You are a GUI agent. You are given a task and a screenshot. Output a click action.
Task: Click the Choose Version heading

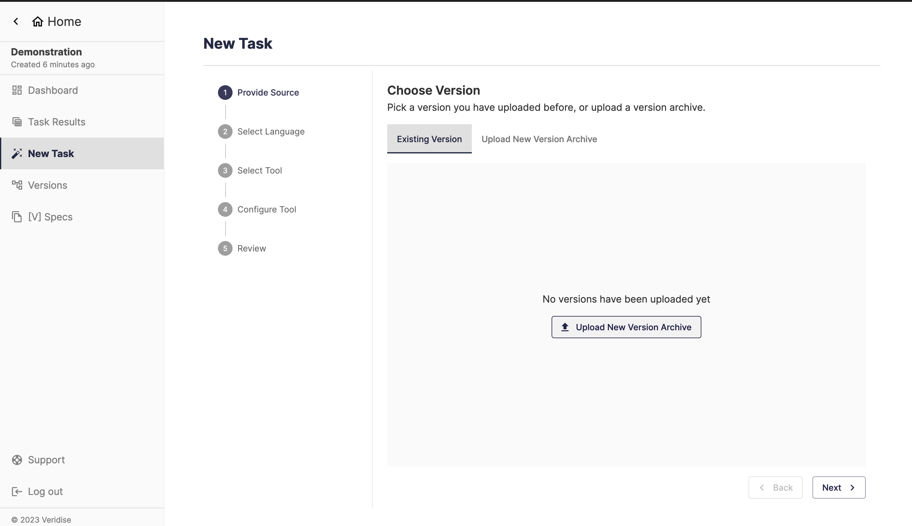[x=433, y=90]
